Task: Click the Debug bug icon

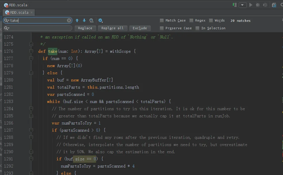Action: click(x=258, y=5)
